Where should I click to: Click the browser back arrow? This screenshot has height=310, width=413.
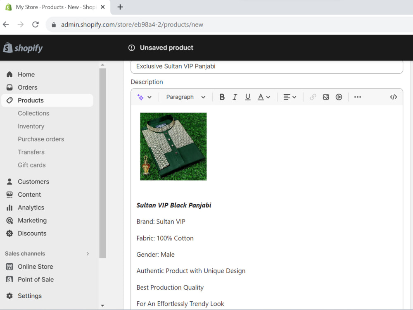coord(6,24)
